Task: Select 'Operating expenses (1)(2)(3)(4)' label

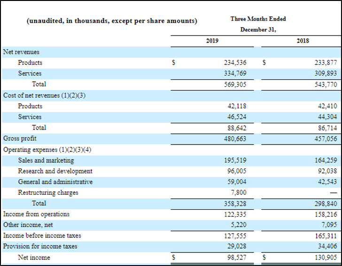Action: pos(47,150)
